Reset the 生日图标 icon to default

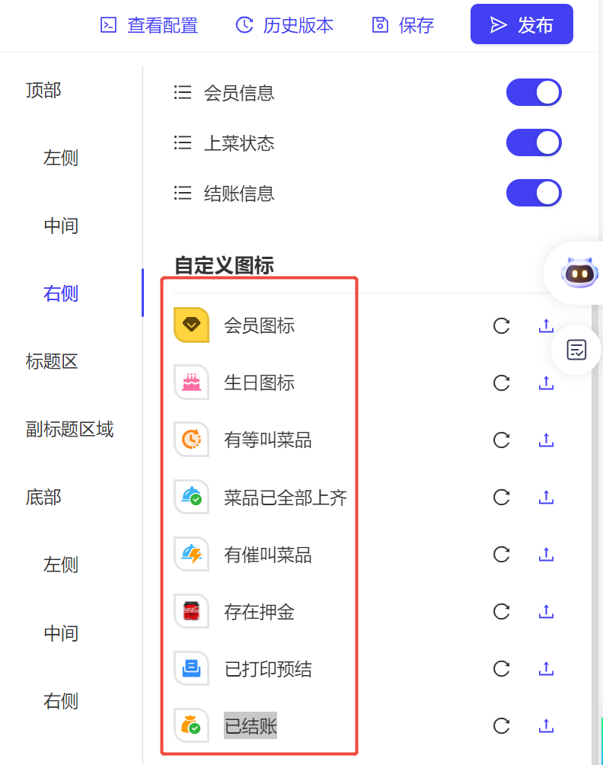coord(501,383)
